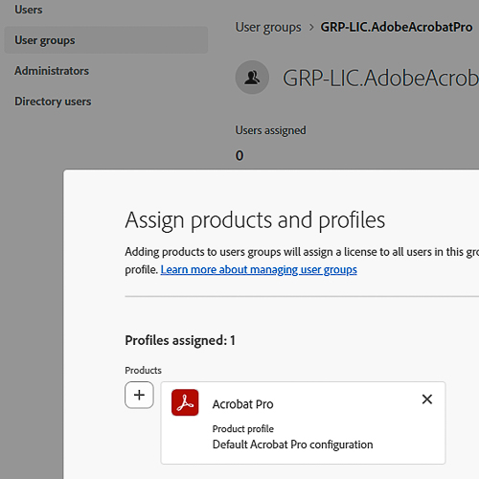Remove Acrobat Pro with the X button
The image size is (479, 479).
click(x=427, y=399)
